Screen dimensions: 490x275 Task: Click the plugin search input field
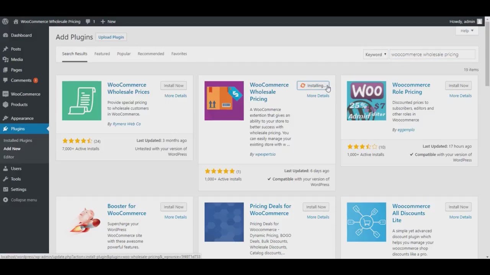point(432,54)
